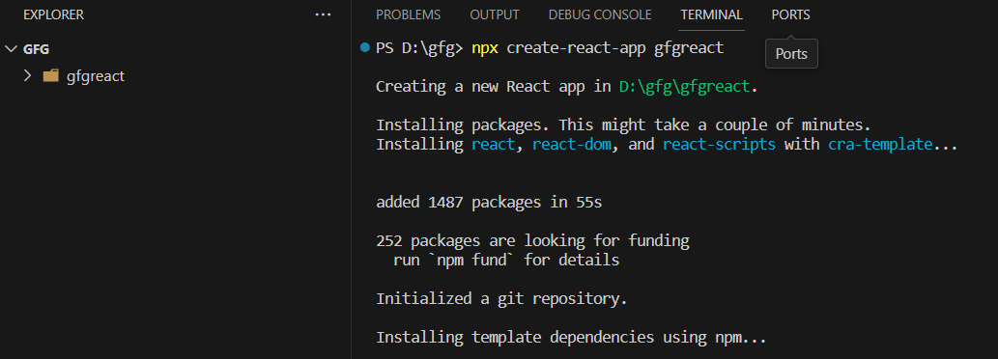998x359 pixels.
Task: Click the blue terminal command status dot
Action: click(364, 47)
